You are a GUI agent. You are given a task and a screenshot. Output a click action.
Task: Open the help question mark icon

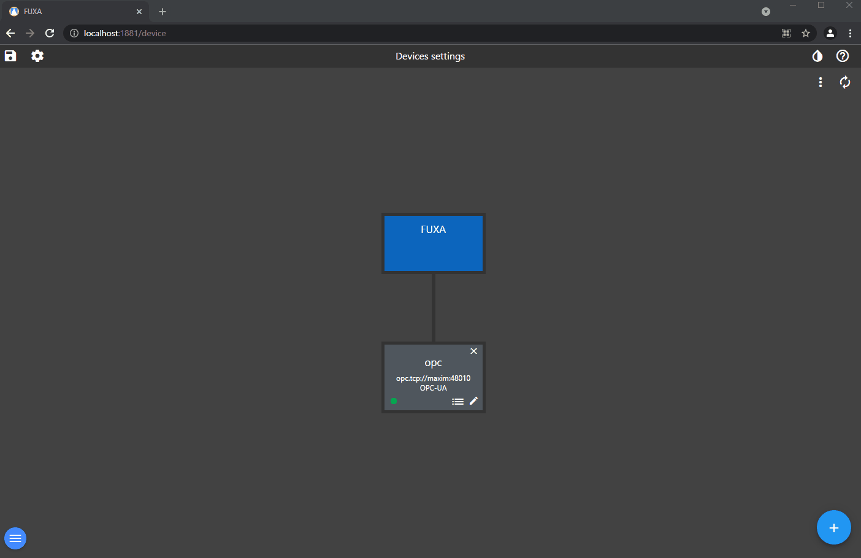coord(843,56)
